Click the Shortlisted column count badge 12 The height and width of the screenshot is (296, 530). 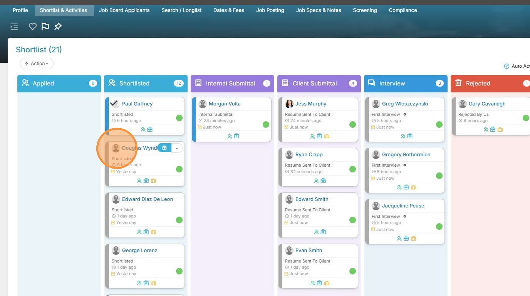178,84
